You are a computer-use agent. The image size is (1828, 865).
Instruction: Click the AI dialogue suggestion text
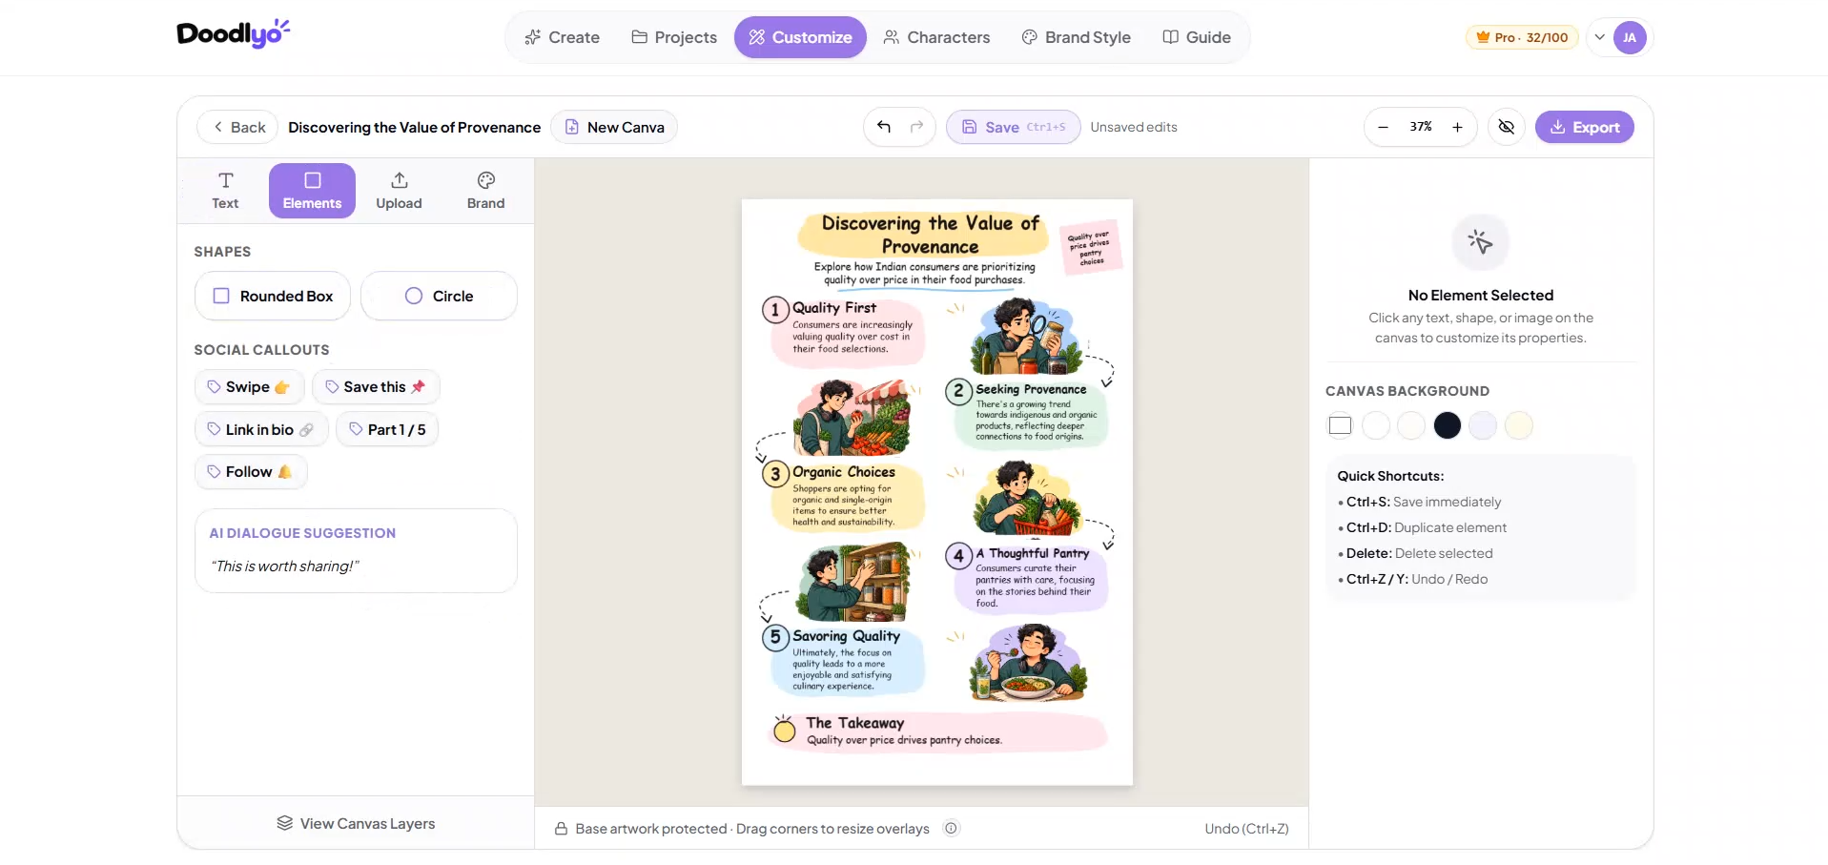coord(285,566)
